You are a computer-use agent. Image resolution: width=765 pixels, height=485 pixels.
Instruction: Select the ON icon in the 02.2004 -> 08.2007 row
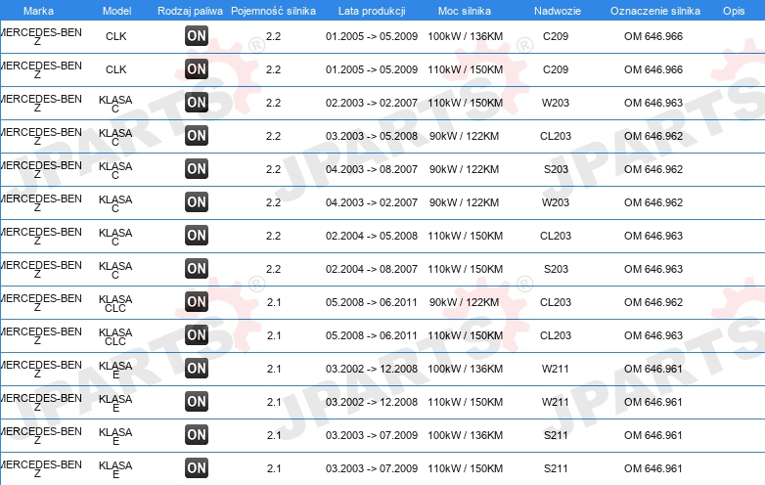[x=197, y=269]
